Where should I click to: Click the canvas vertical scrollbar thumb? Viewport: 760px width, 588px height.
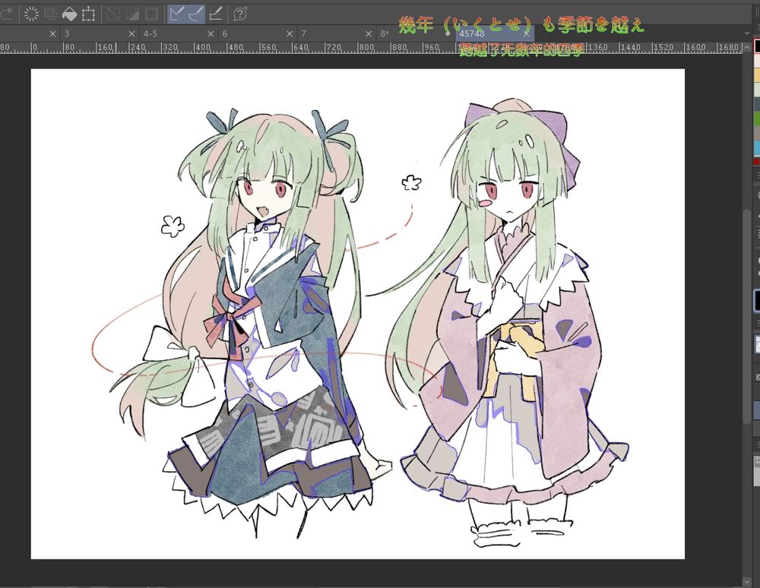coord(747,318)
